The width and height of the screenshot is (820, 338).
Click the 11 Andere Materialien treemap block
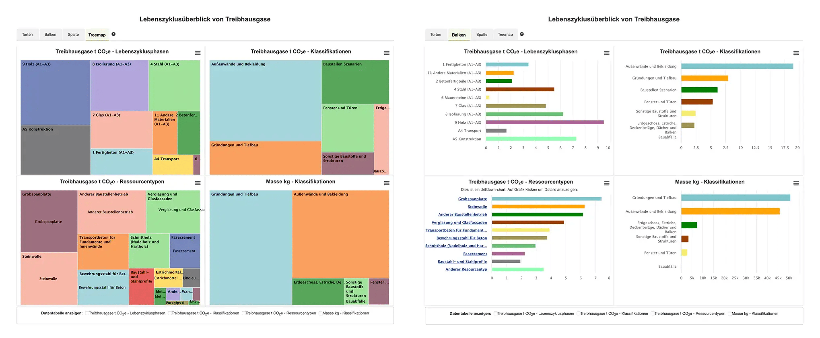tap(165, 133)
